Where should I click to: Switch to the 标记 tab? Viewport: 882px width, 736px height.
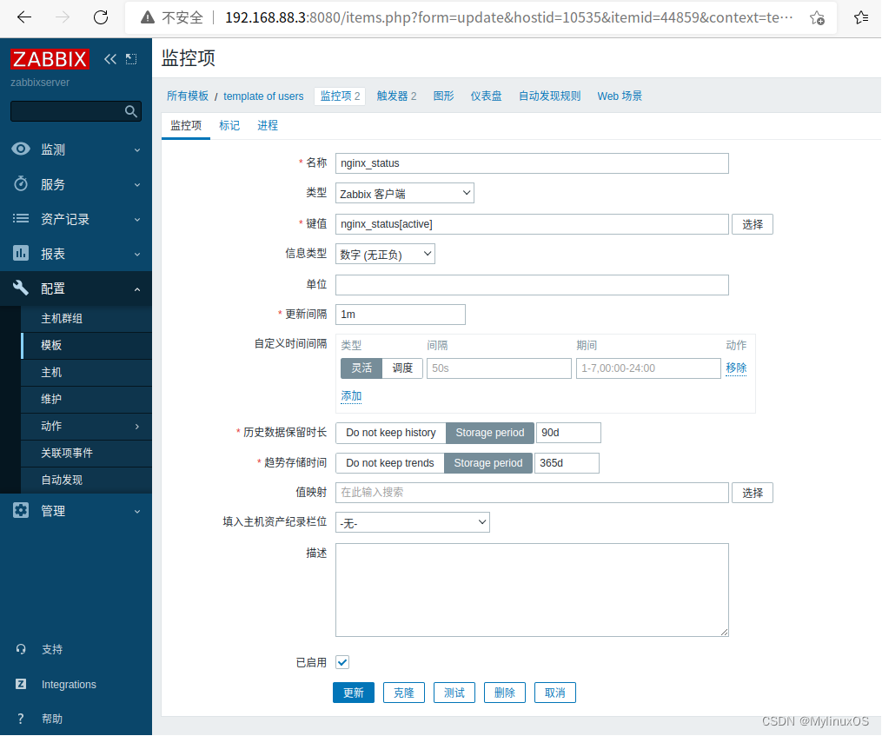pyautogui.click(x=229, y=125)
